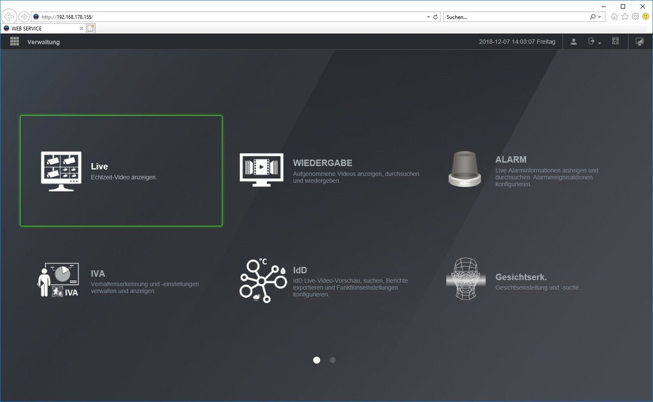This screenshot has height=402, width=653.
Task: Click the QR code icon
Action: point(615,42)
